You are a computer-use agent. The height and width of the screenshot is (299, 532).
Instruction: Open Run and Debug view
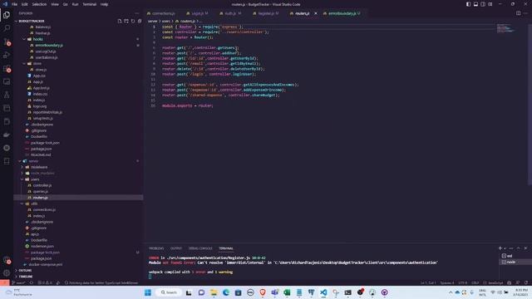tap(7, 55)
